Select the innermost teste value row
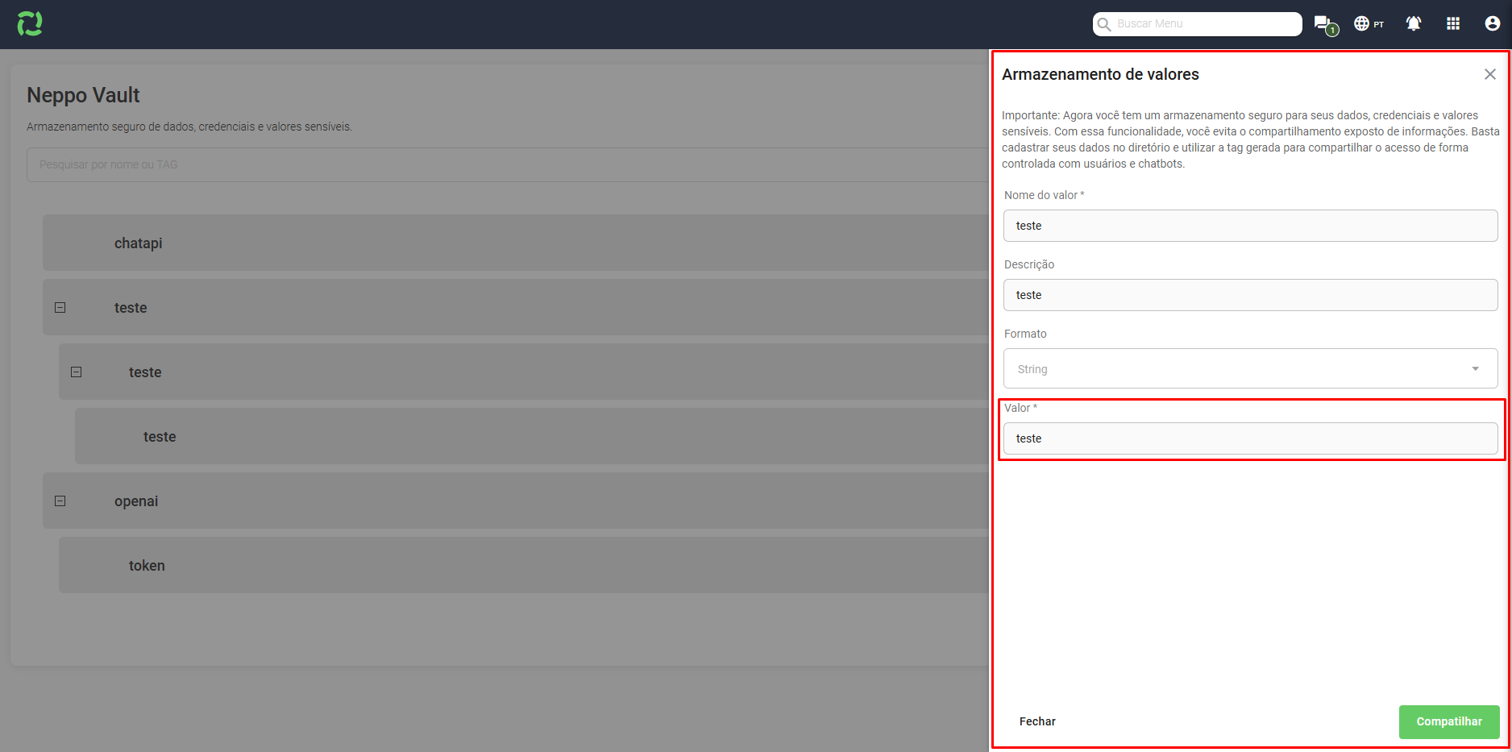Screen dimensions: 1512x752 pyautogui.click(x=532, y=436)
